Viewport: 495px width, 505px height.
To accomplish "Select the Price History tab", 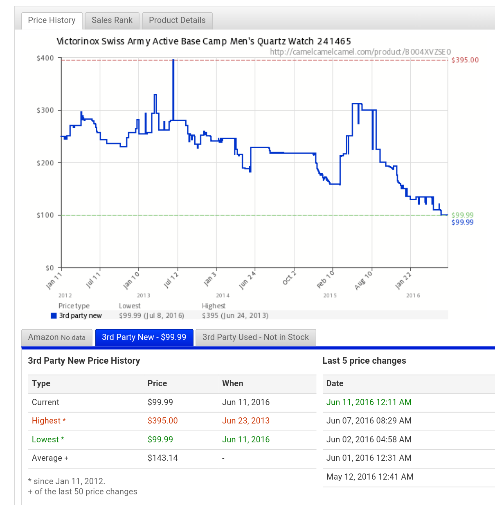I will tap(52, 20).
